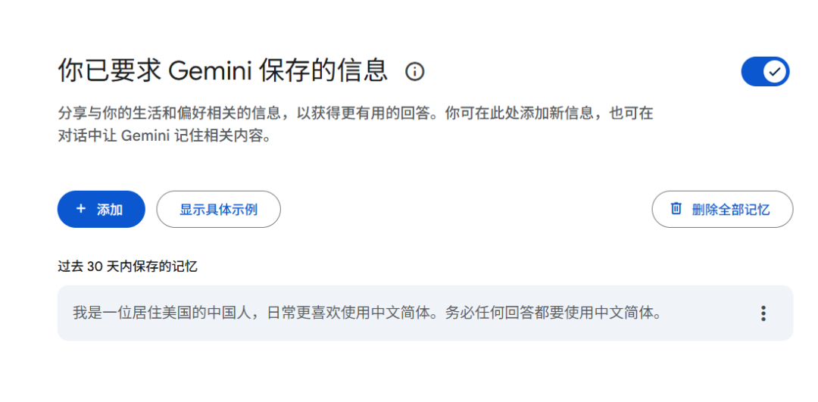Viewport: 818px width, 402px height.
Task: Click 务必任何回答都要使用中文简体 sentence
Action: pyautogui.click(x=548, y=313)
